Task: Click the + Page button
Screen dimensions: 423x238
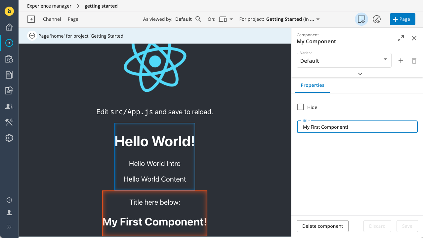Action: coord(402,19)
